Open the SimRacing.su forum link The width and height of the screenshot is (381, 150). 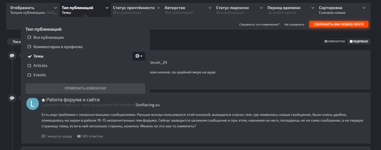tap(147, 105)
